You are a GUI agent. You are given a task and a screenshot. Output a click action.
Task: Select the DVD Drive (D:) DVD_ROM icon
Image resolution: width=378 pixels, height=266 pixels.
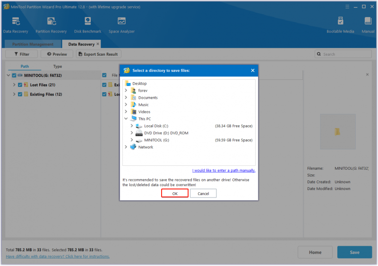coord(139,133)
